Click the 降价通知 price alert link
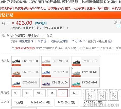Image resolution: width=121 pixels, height=109 pixels. point(41,23)
